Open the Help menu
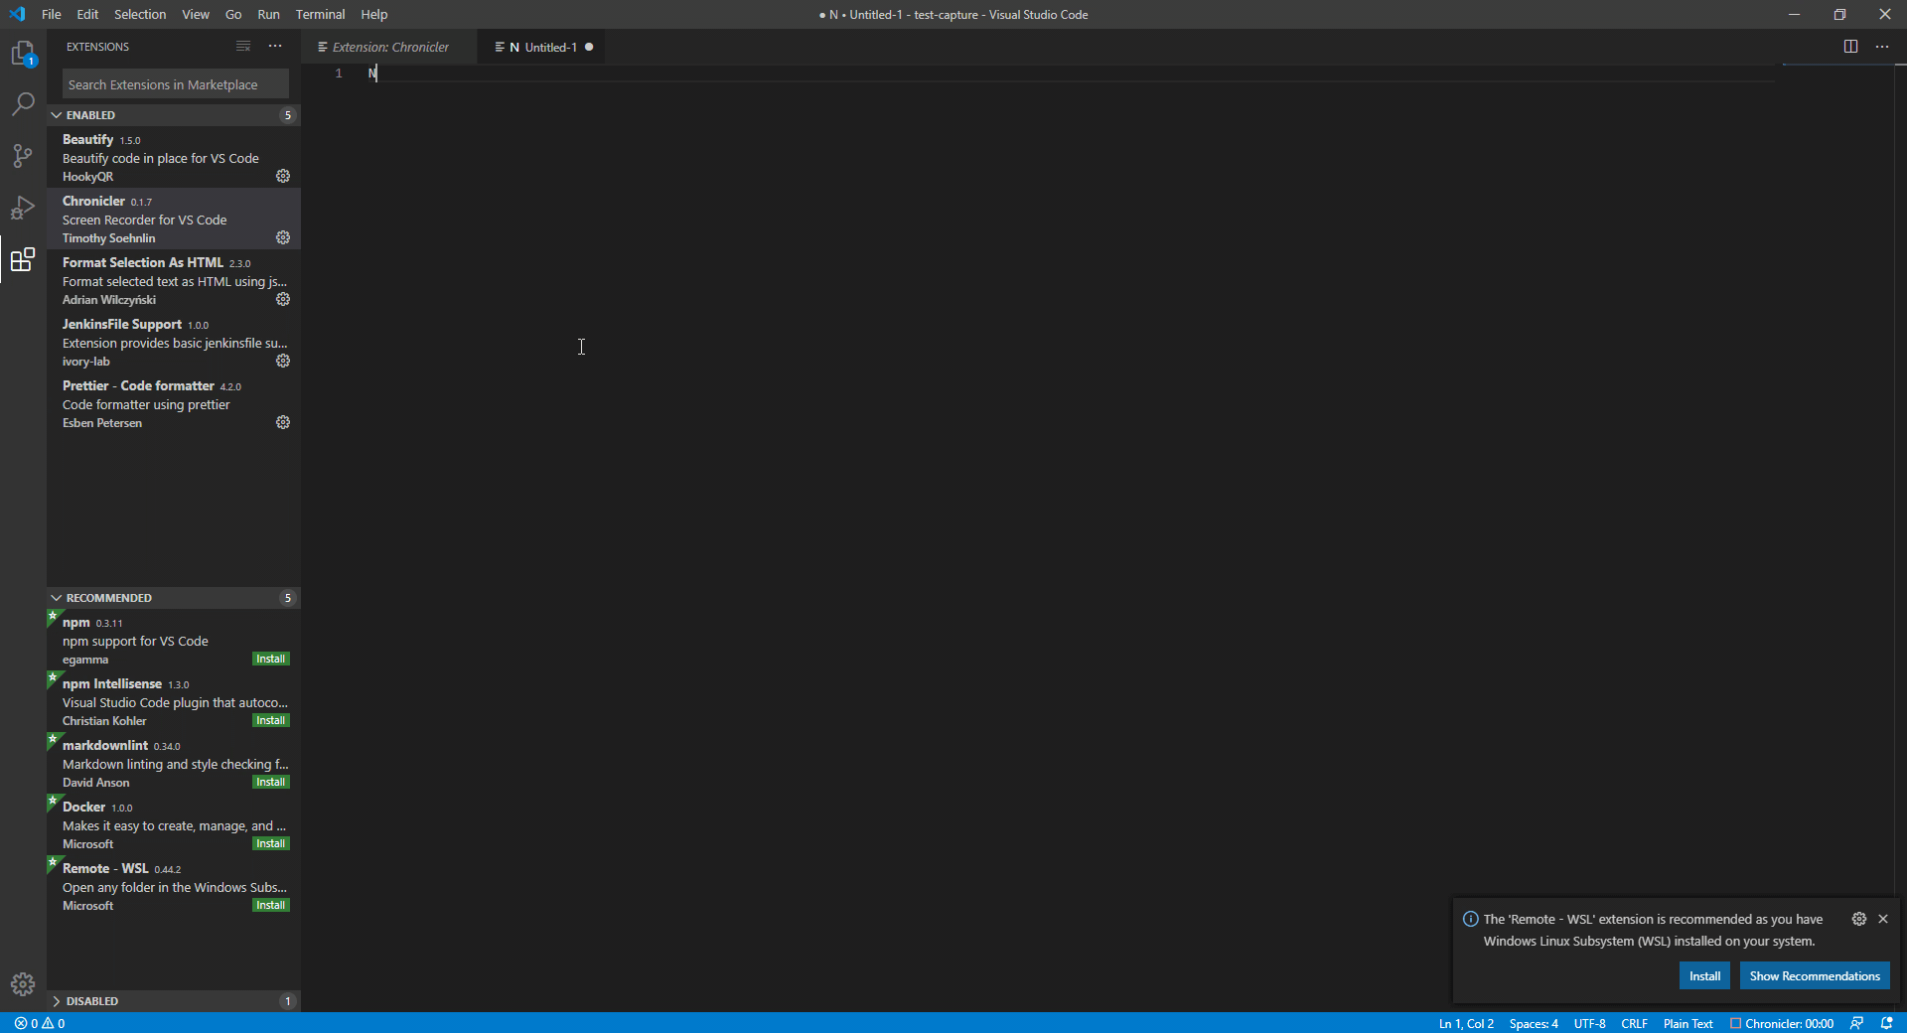The image size is (1907, 1033). [374, 14]
